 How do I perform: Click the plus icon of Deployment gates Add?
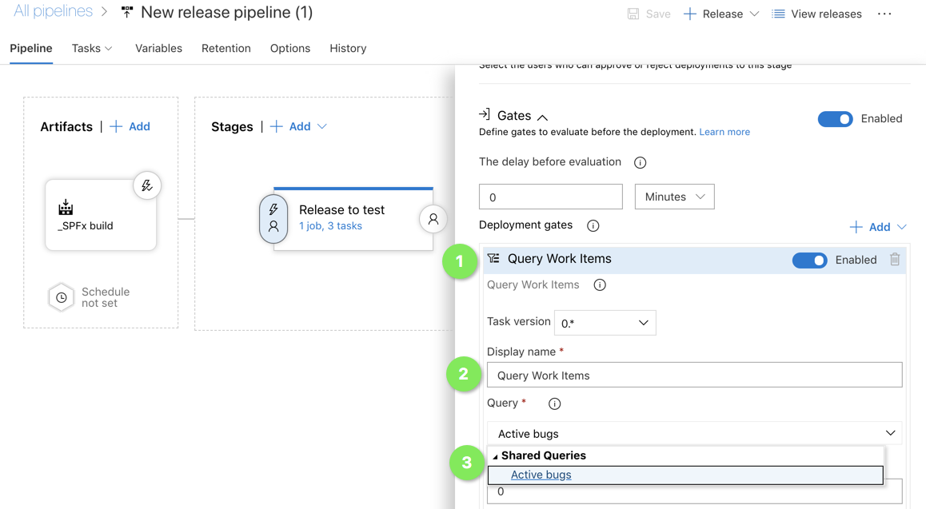(856, 227)
